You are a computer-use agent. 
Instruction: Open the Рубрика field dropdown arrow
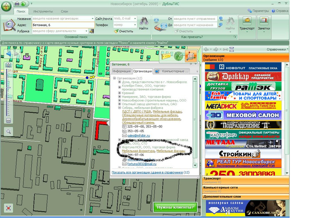[86, 31]
